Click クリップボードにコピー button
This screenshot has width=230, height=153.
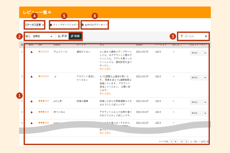[64, 25]
